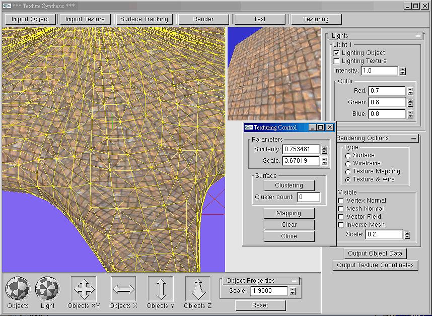Click the Light rotation trackball icon

point(47,289)
